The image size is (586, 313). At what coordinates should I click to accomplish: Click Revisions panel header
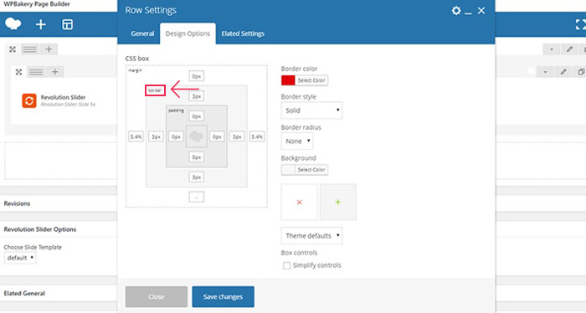(x=59, y=203)
